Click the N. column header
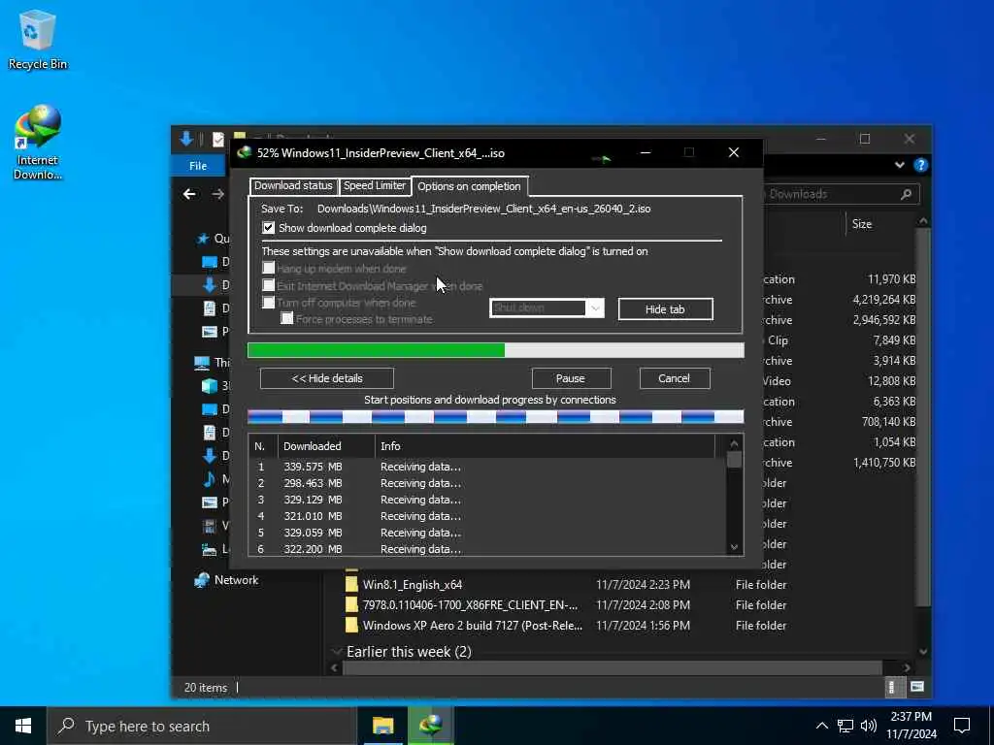Viewport: 994px width, 745px height. [263, 446]
